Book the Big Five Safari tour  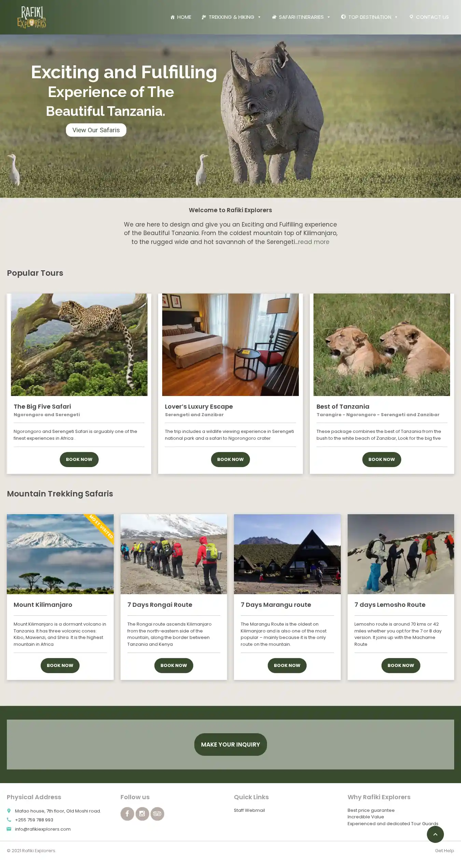pos(79,459)
